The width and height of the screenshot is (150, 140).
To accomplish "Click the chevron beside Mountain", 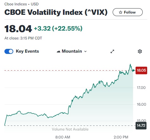I will pyautogui.click(x=85, y=51).
